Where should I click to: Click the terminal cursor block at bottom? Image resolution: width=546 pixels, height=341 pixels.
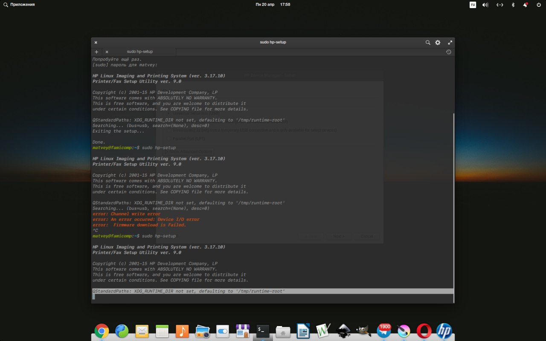coord(94,297)
